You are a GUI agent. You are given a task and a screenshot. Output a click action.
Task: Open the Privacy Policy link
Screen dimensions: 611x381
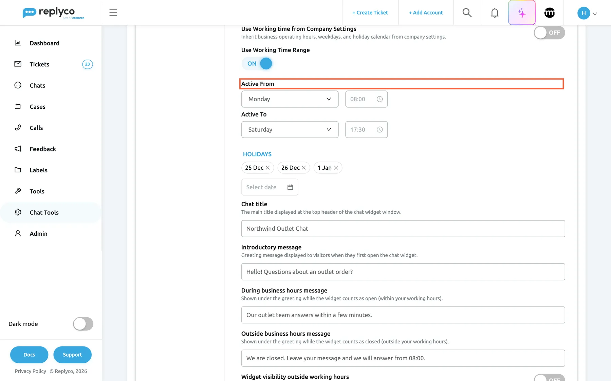click(30, 371)
